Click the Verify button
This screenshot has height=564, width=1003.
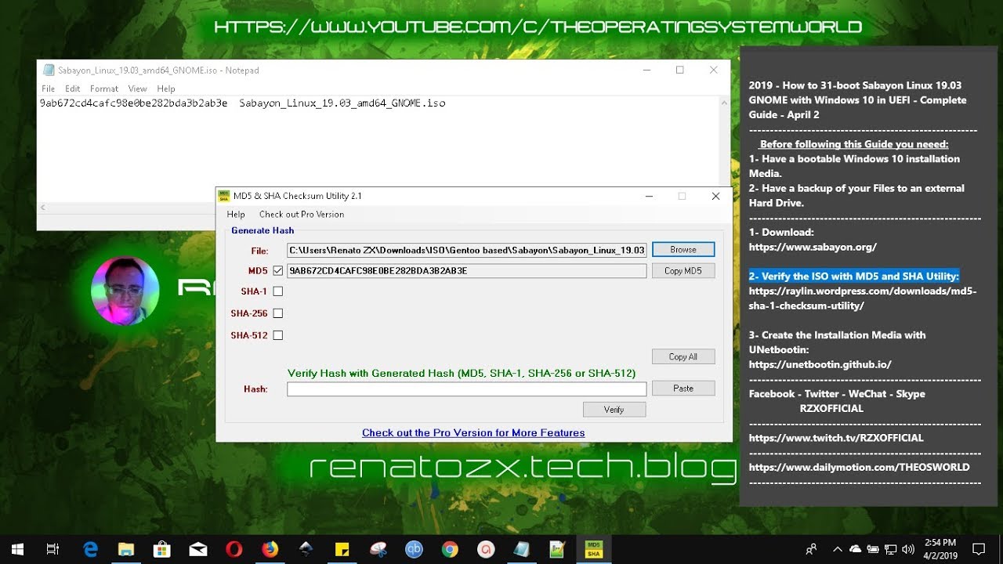pos(614,410)
